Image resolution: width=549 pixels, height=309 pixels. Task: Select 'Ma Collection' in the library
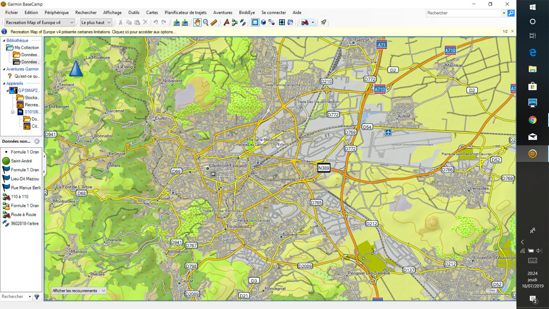26,48
